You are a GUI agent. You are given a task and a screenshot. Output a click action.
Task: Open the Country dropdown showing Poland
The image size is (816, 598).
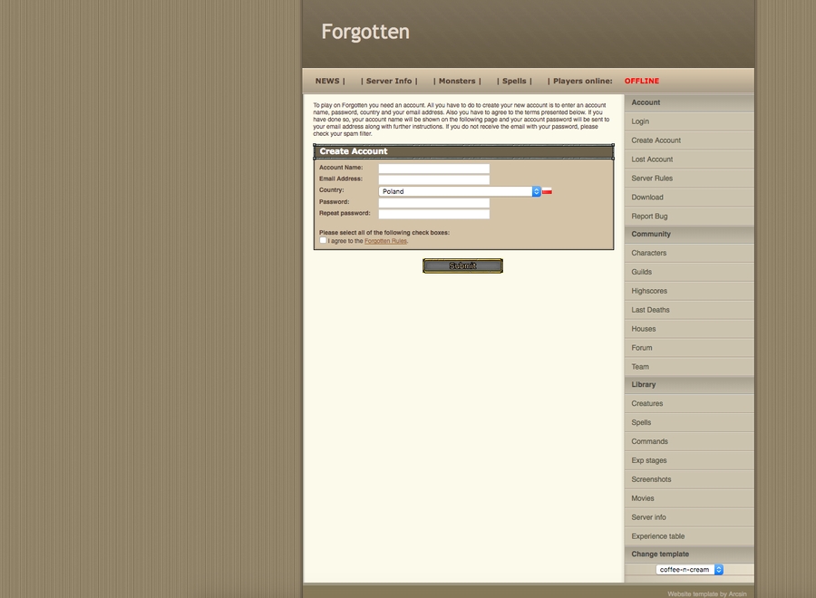[459, 191]
